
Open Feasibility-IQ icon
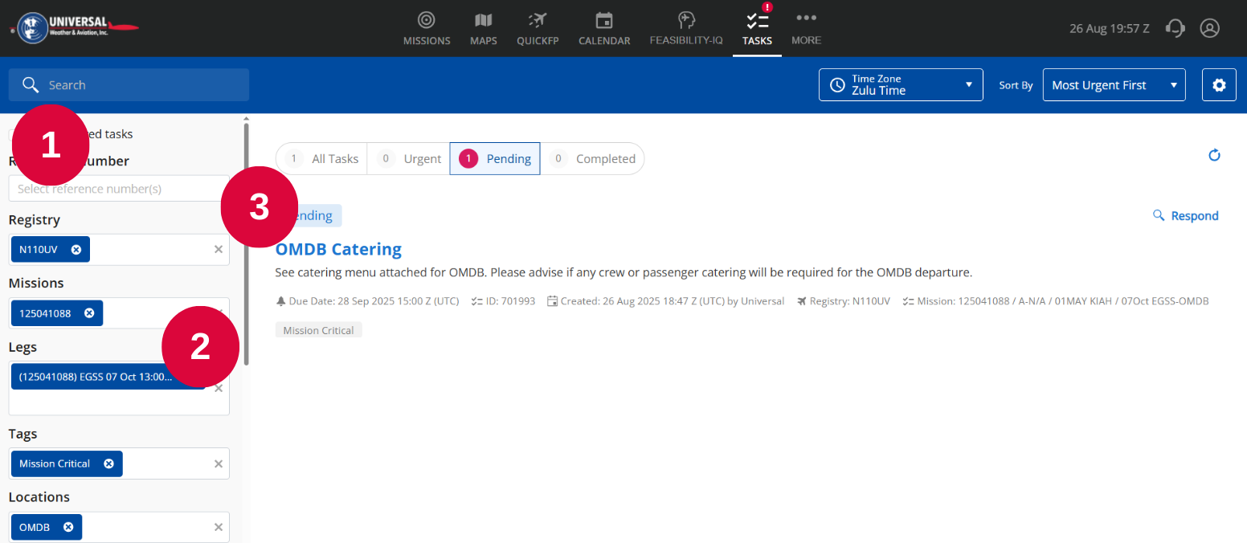coord(685,21)
